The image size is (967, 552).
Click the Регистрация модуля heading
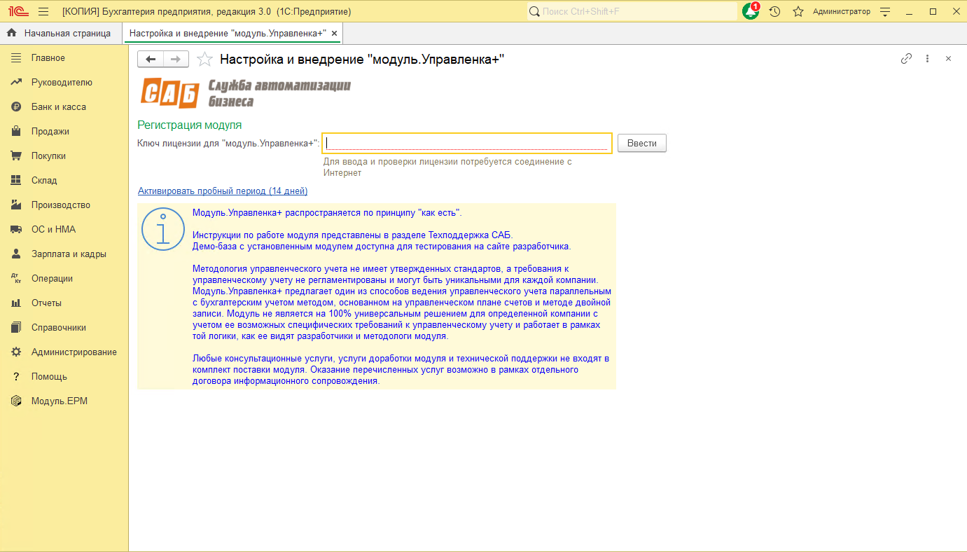click(190, 125)
